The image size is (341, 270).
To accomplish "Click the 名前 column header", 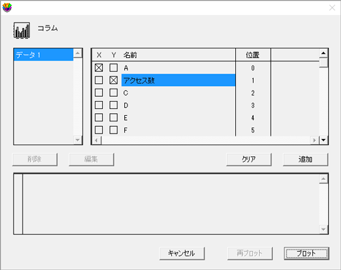I will click(130, 55).
